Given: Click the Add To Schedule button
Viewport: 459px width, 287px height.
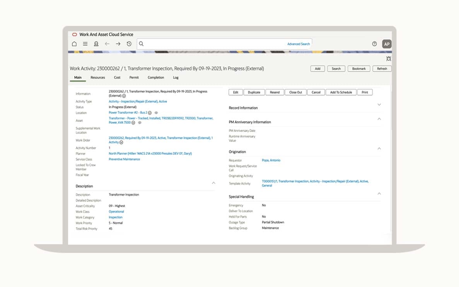Looking at the screenshot, I should pyautogui.click(x=341, y=92).
